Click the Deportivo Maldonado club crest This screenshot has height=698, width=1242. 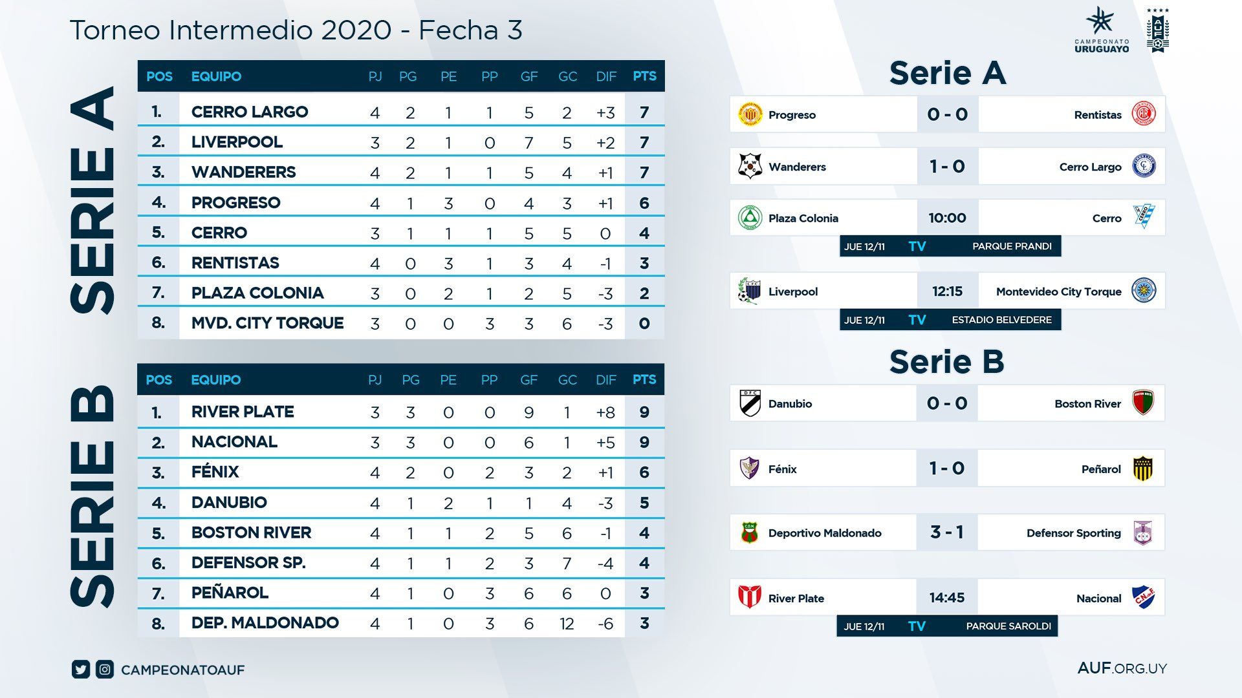pos(750,533)
